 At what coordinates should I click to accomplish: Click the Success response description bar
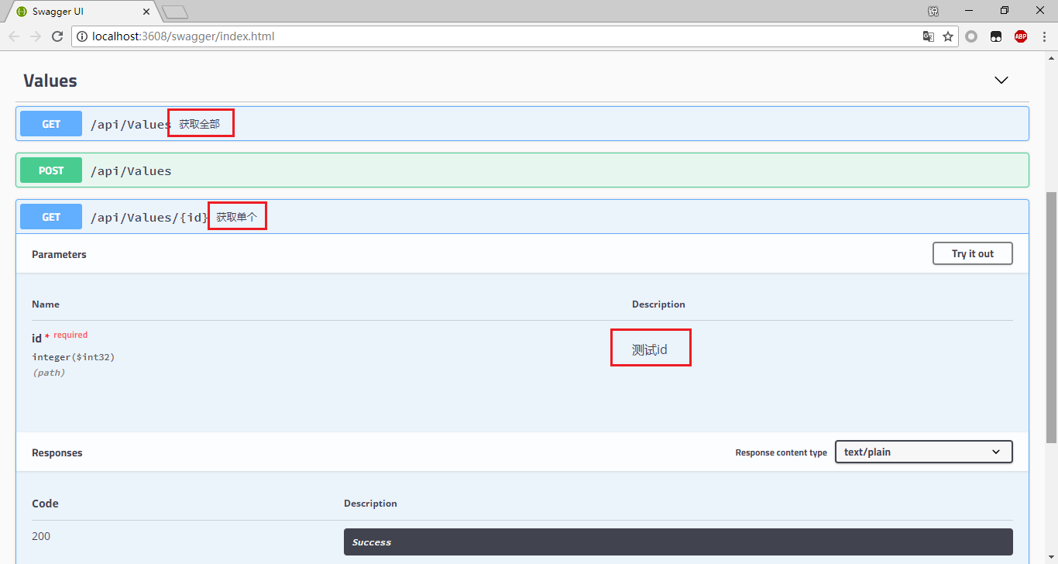pos(678,542)
